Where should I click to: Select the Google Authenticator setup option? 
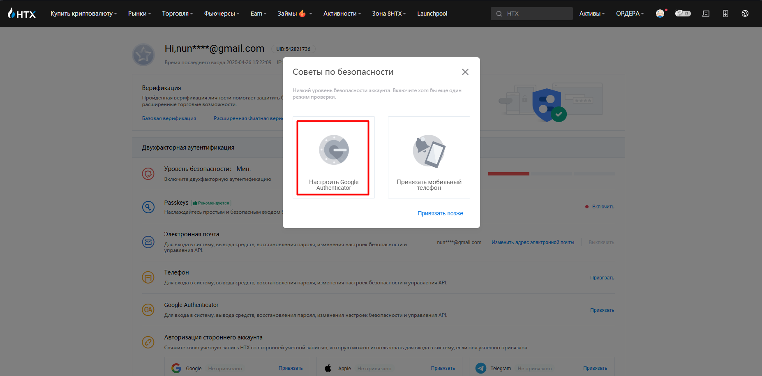333,158
